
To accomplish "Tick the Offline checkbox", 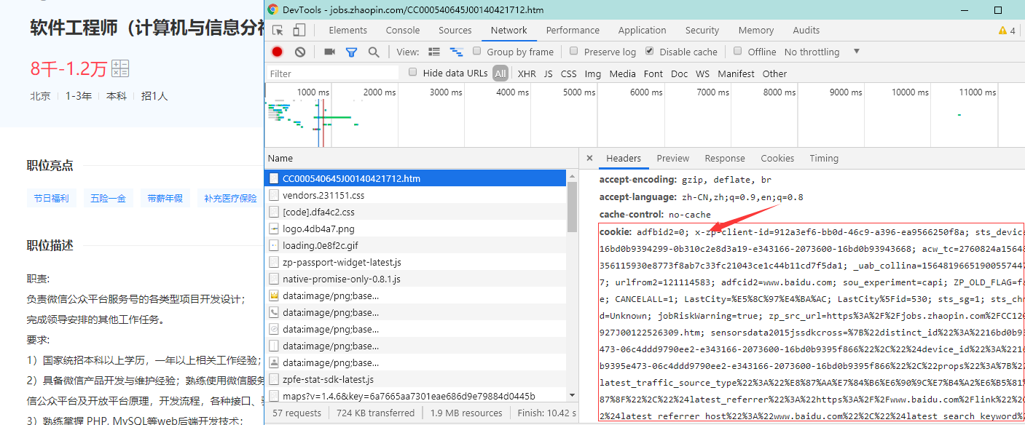I will [x=738, y=51].
